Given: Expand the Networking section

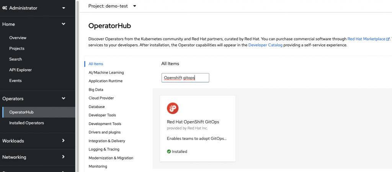Looking at the screenshot, I should [38, 157].
